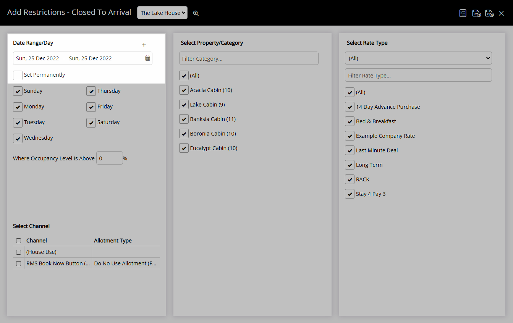Add another date range with the plus icon
Screen dimensions: 513x323
(x=144, y=45)
